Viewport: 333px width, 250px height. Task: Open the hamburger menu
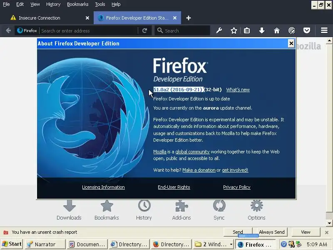[324, 30]
